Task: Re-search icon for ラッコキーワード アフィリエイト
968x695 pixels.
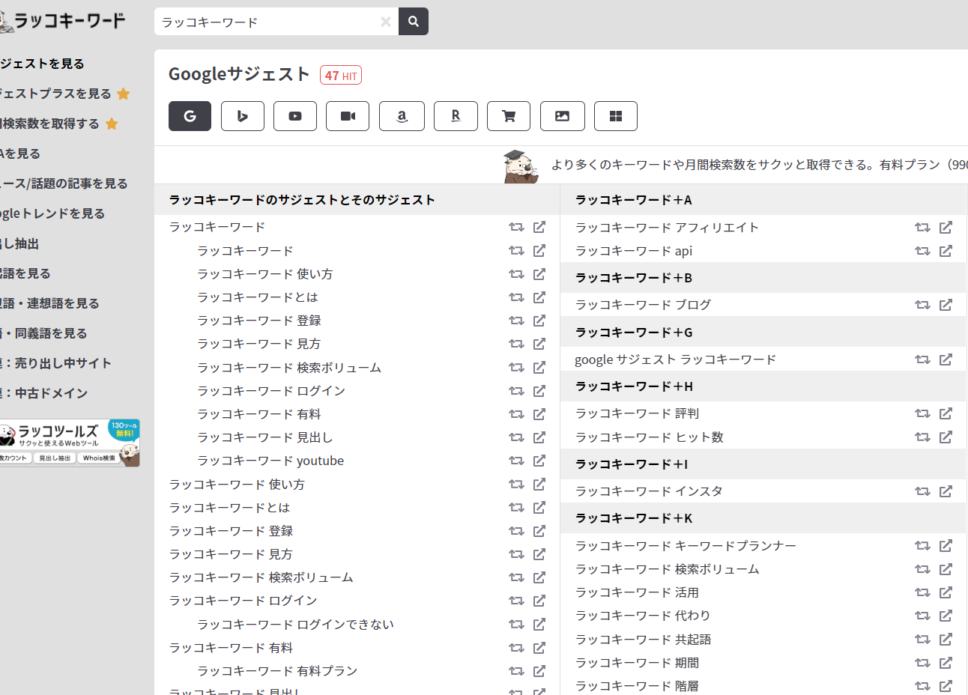Action: coord(922,227)
